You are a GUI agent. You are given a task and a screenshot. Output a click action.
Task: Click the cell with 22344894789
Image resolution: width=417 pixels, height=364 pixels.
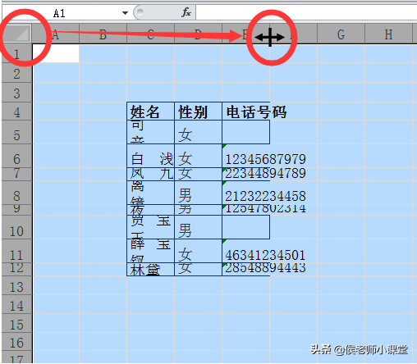pyautogui.click(x=246, y=174)
